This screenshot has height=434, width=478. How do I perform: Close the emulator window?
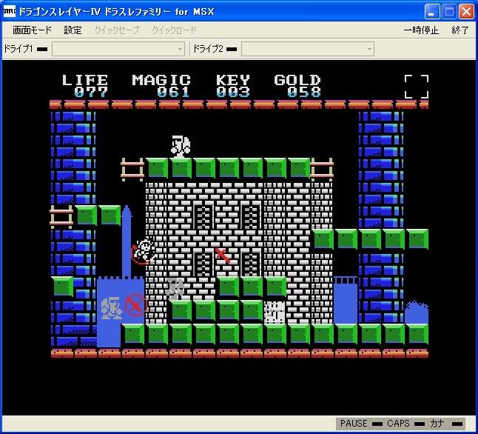coord(466,12)
